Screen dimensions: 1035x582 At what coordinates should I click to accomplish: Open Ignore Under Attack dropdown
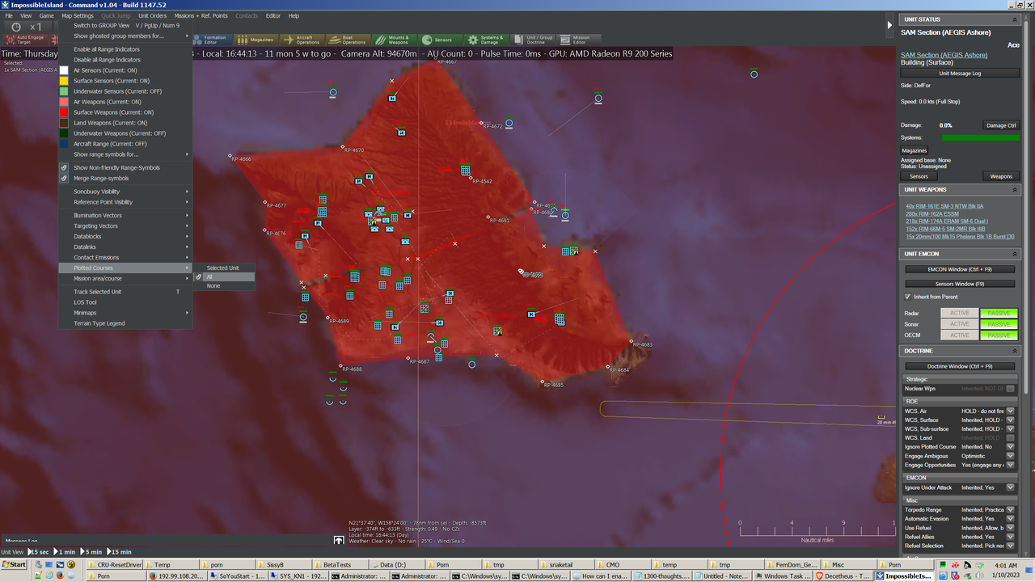click(1010, 487)
